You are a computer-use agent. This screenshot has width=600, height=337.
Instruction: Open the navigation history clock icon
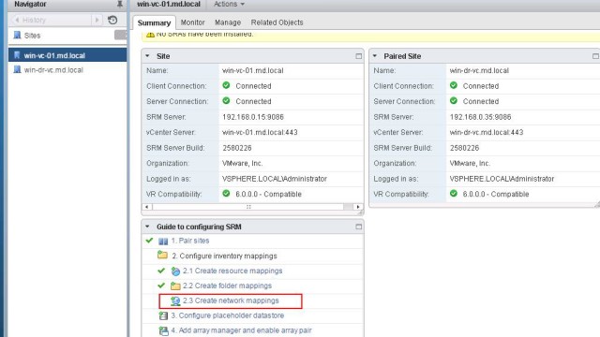112,20
